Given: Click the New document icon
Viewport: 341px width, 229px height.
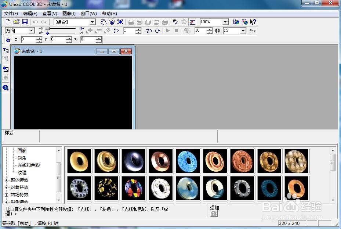Looking at the screenshot, I should 8,22.
